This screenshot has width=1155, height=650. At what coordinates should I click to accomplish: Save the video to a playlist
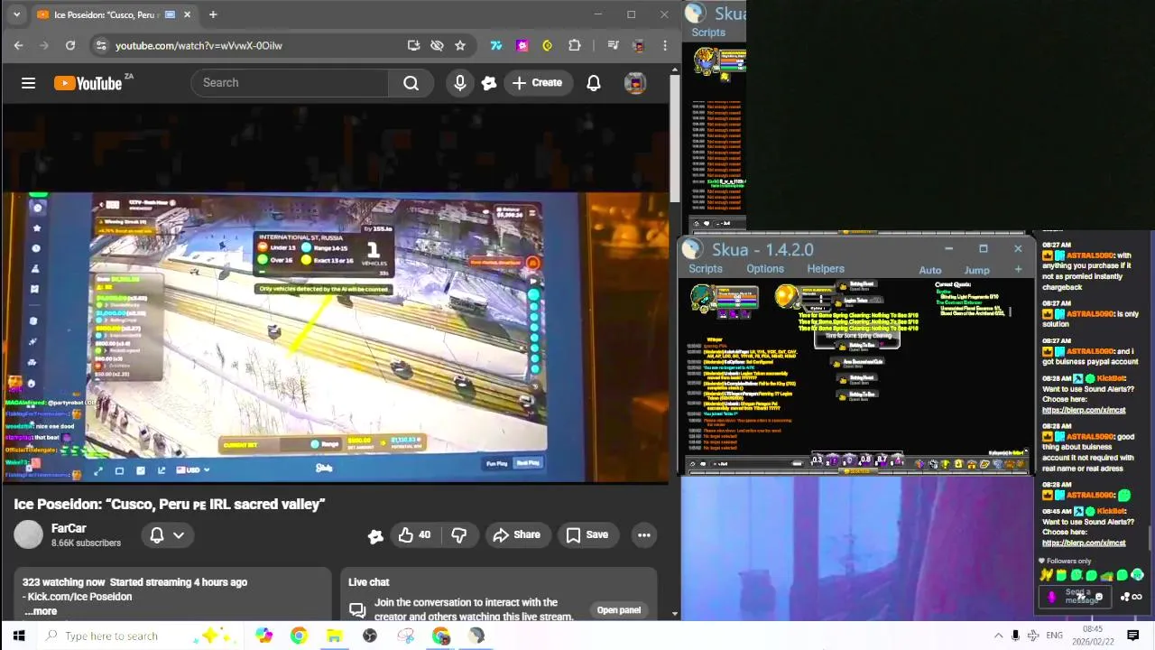587,534
